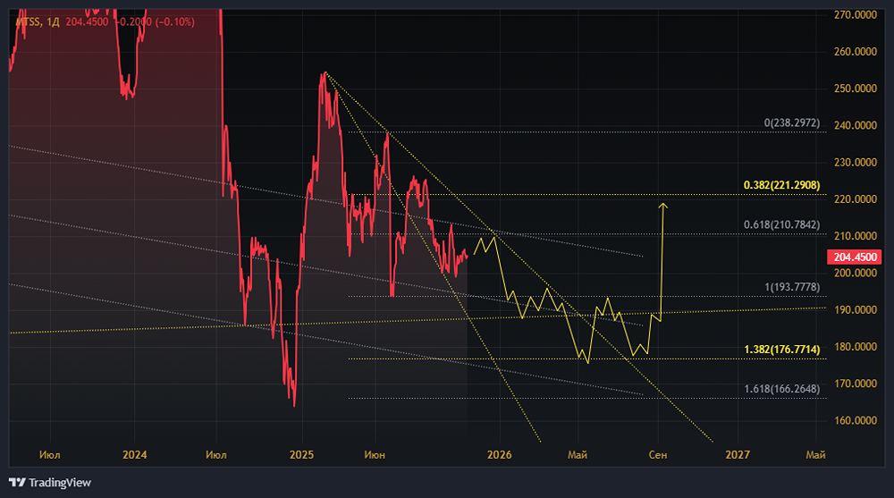Click the 2025 time axis label

point(301,455)
